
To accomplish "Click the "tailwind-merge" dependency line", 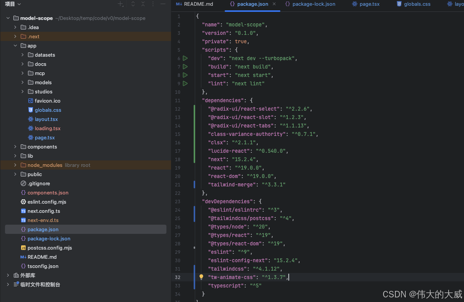I will (247, 184).
